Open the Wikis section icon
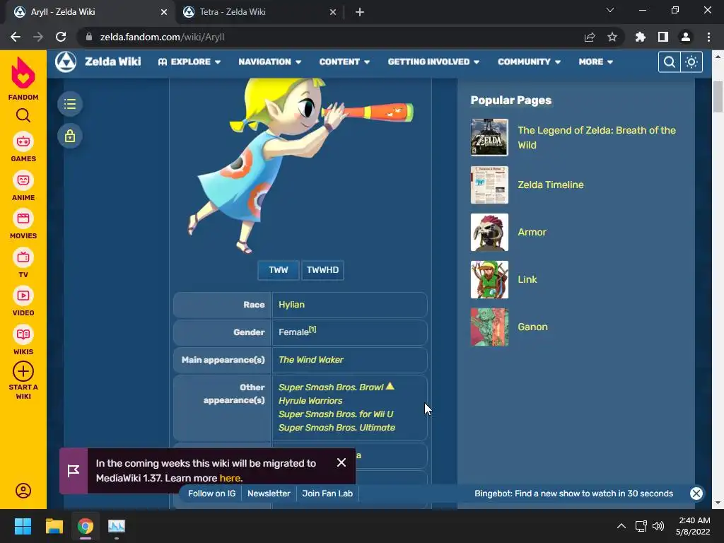 23,334
